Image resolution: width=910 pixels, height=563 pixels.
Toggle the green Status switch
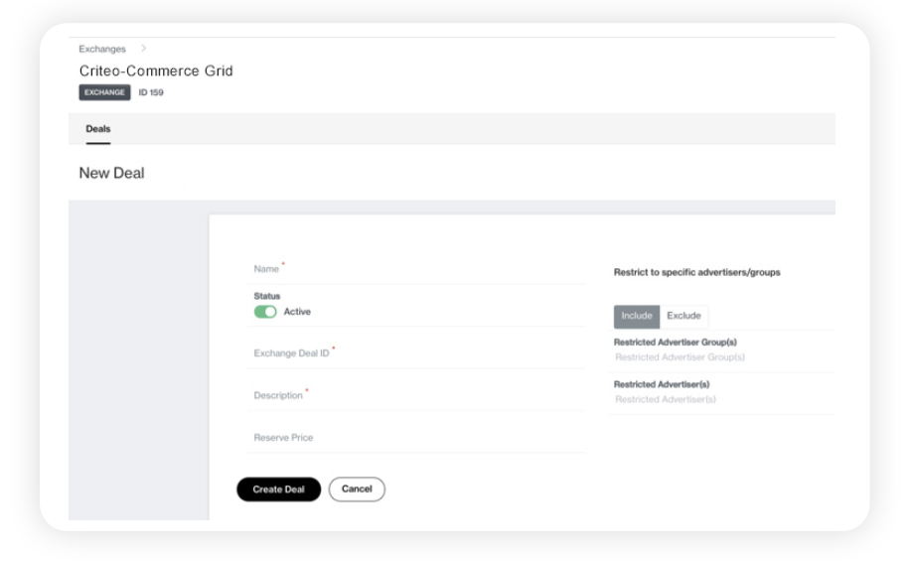tap(265, 312)
